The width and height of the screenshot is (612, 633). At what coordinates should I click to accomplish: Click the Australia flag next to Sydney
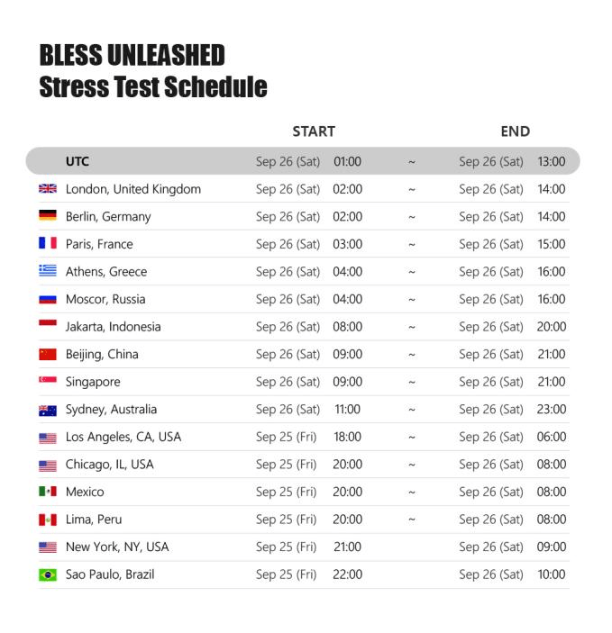click(x=48, y=411)
